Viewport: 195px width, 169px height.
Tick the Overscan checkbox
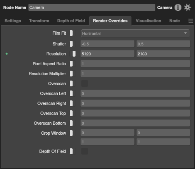point(85,83)
